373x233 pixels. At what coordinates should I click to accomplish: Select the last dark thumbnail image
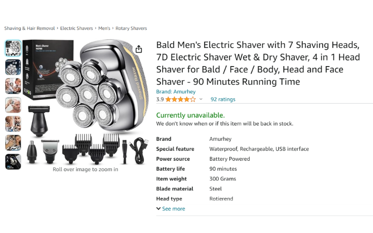[x=13, y=162]
